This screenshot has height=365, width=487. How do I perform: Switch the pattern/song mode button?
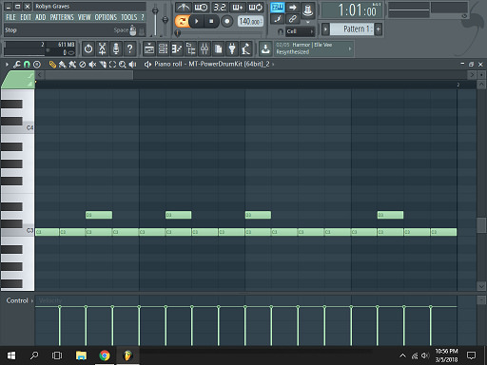click(182, 21)
